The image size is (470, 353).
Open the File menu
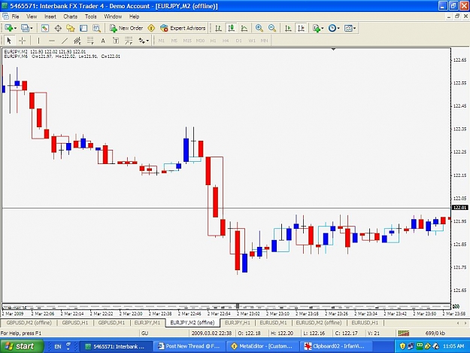15,17
